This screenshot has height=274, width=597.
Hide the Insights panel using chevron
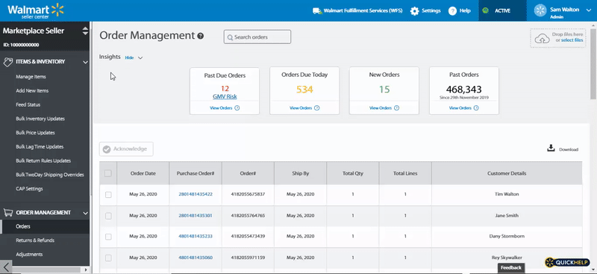(140, 58)
